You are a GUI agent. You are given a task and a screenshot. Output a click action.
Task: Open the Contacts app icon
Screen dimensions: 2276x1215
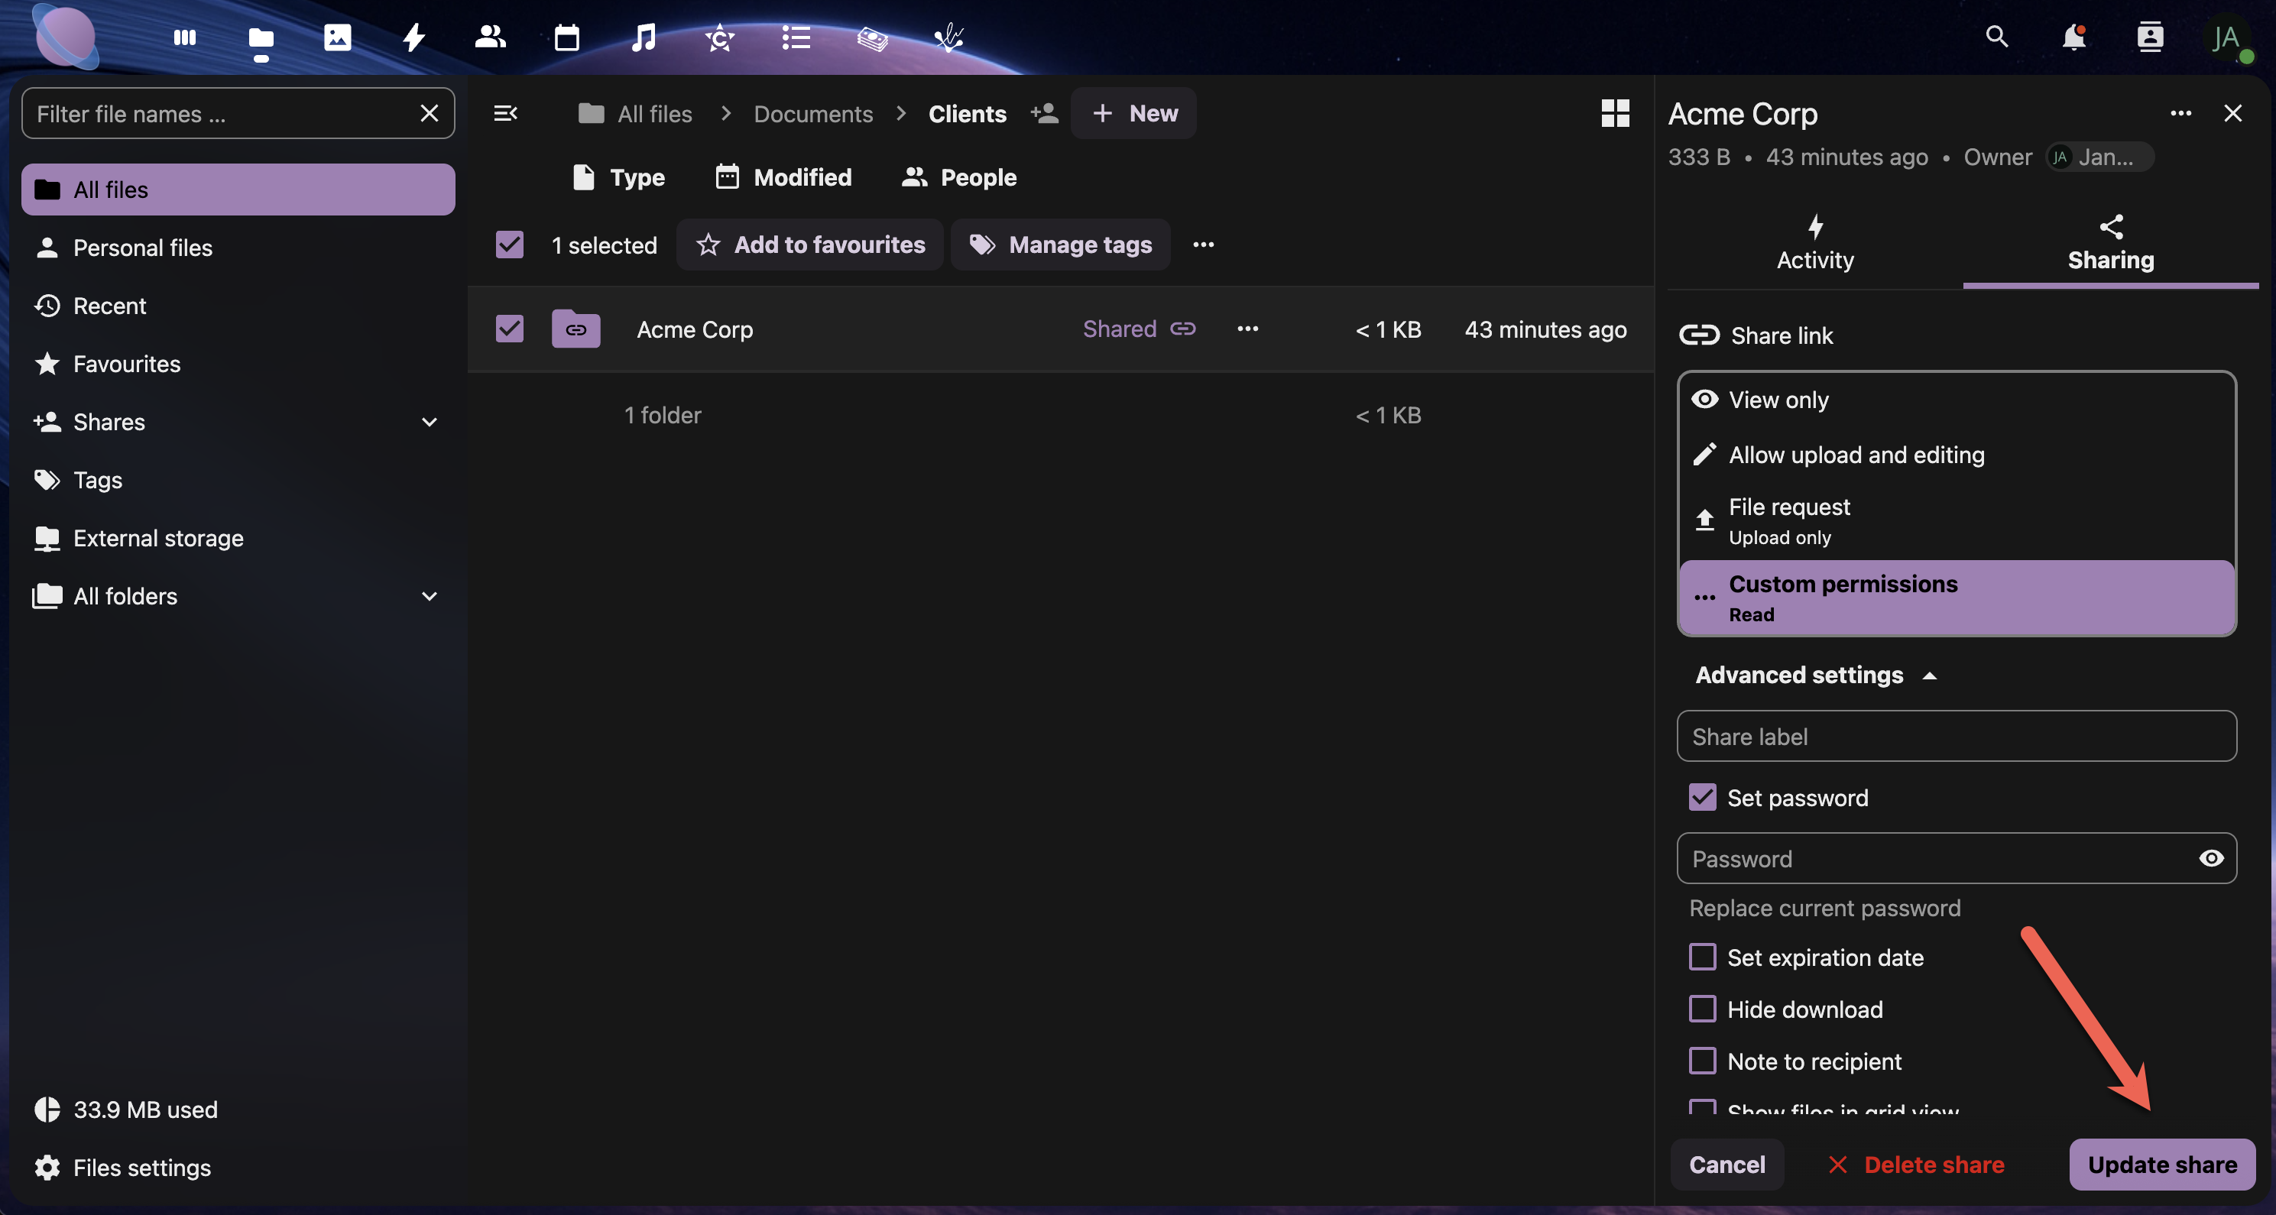pos(491,37)
